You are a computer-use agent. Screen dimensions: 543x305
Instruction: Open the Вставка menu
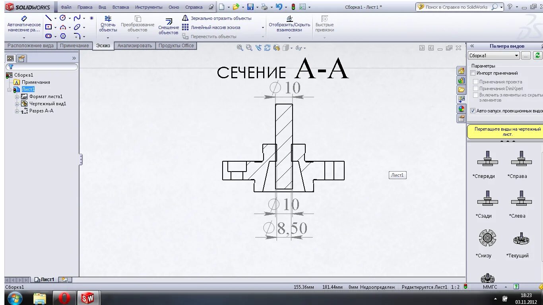[x=120, y=7]
